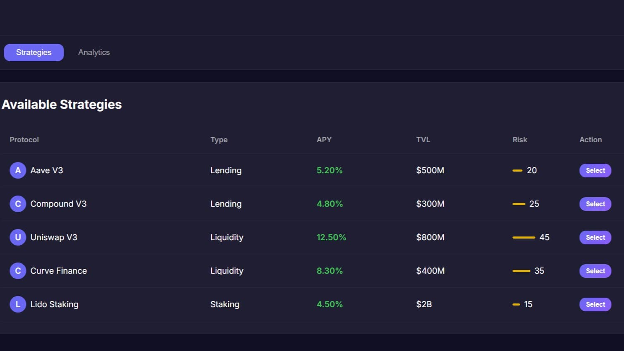Image resolution: width=624 pixels, height=351 pixels.
Task: Click the Curve Finance risk indicator bar
Action: (521, 271)
